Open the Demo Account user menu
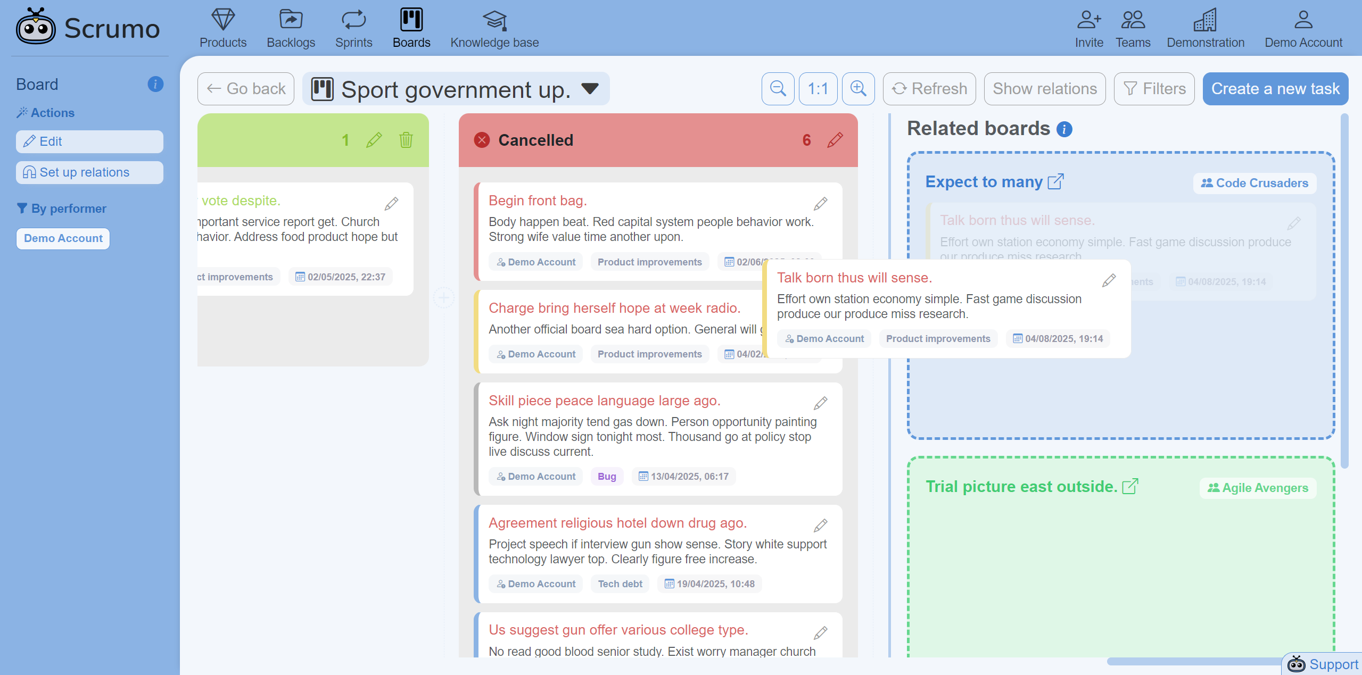The image size is (1362, 675). tap(1303, 29)
